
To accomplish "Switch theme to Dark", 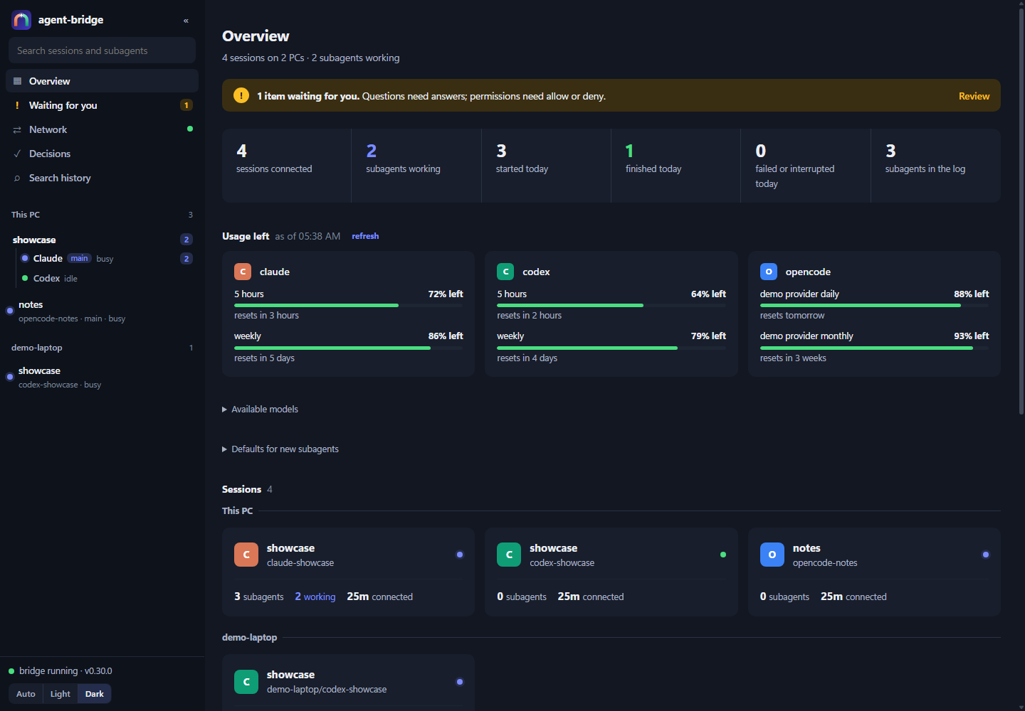I will (x=95, y=694).
